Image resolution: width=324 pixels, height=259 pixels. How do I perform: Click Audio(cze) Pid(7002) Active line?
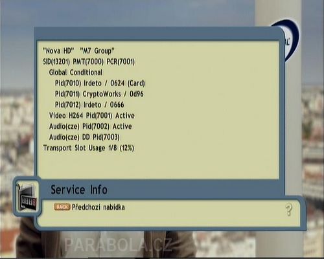tap(90, 126)
